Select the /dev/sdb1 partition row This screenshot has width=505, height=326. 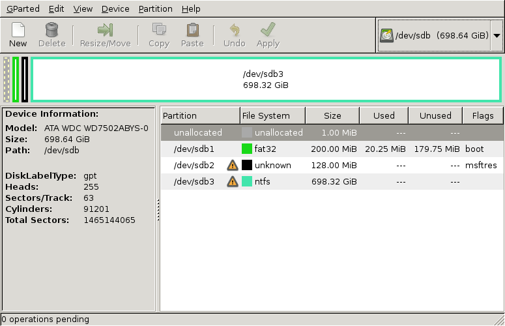[332, 149]
